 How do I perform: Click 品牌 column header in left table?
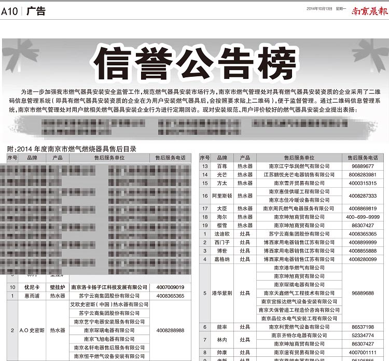(32, 157)
